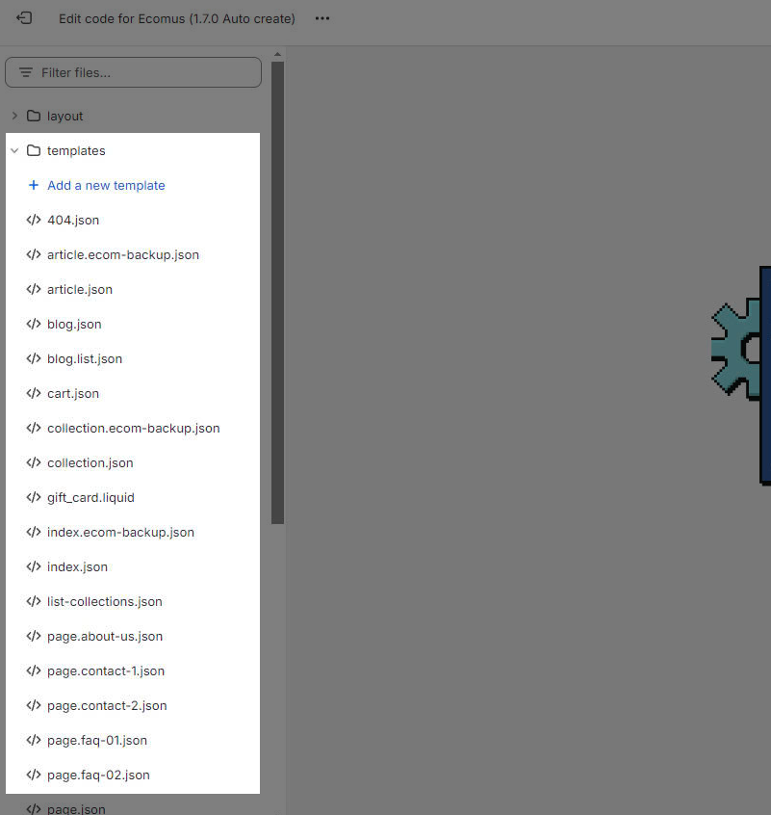Image resolution: width=771 pixels, height=815 pixels.
Task: Click the code icon beside gift_card.liquid
Action: pos(34,497)
